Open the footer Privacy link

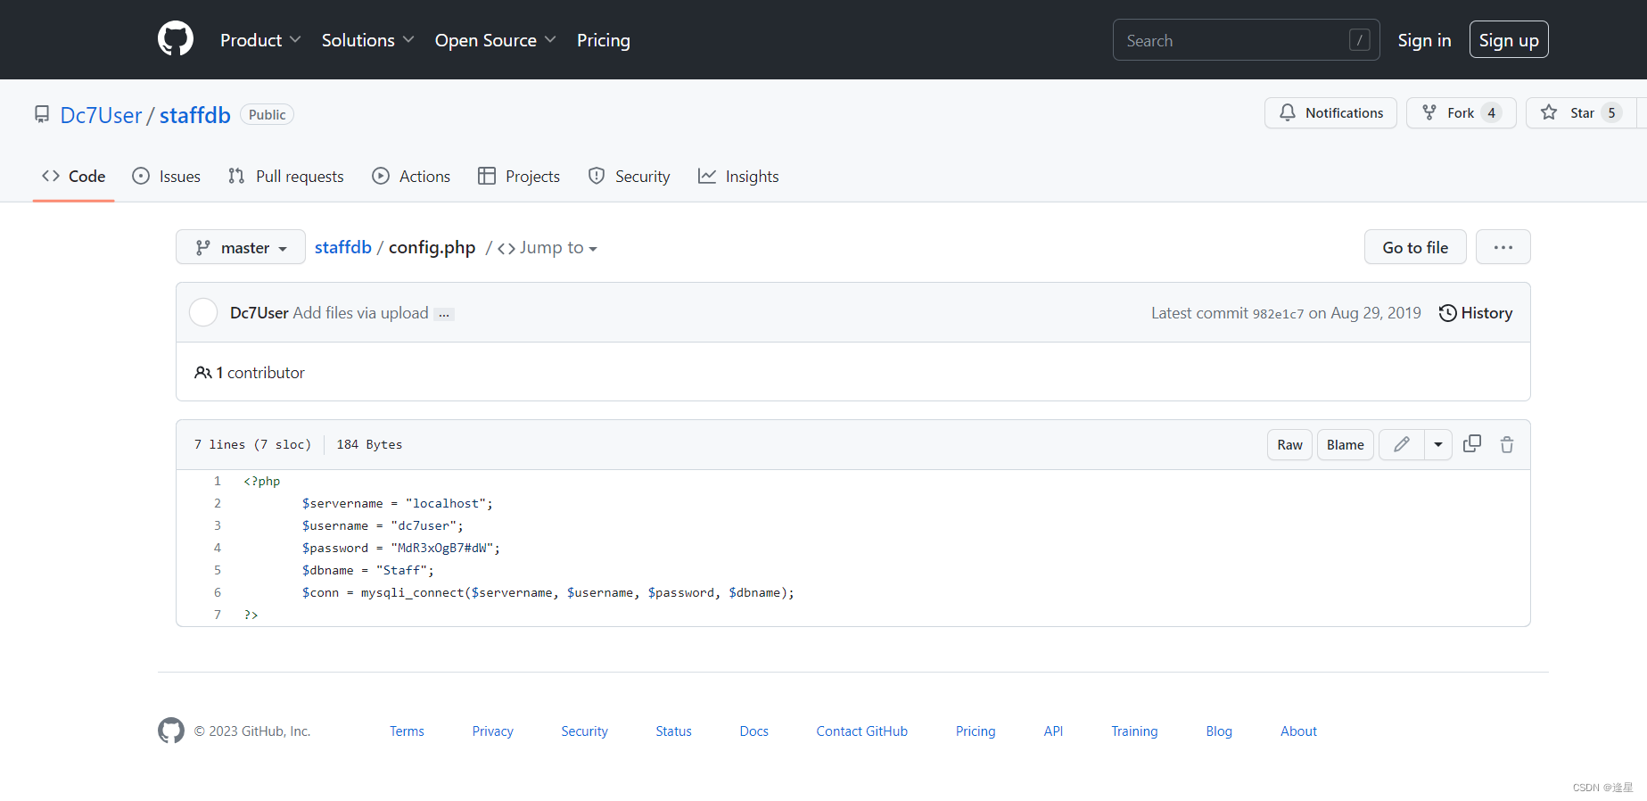(x=492, y=731)
